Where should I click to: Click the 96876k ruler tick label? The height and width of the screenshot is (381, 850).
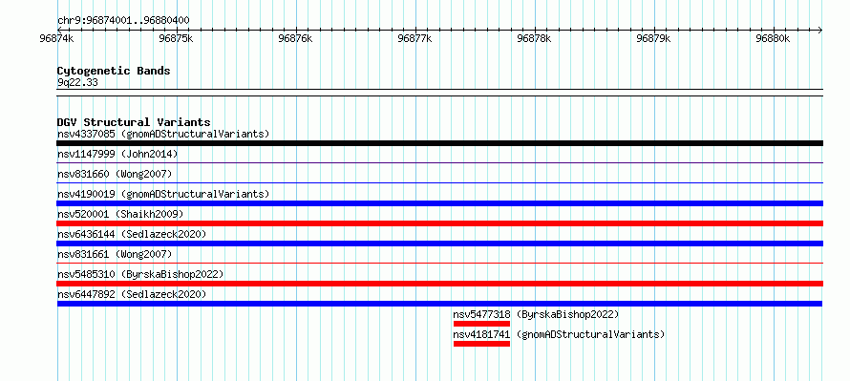295,38
